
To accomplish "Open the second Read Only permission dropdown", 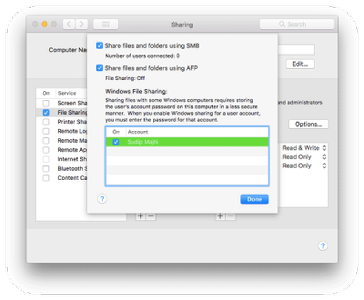I will point(304,166).
